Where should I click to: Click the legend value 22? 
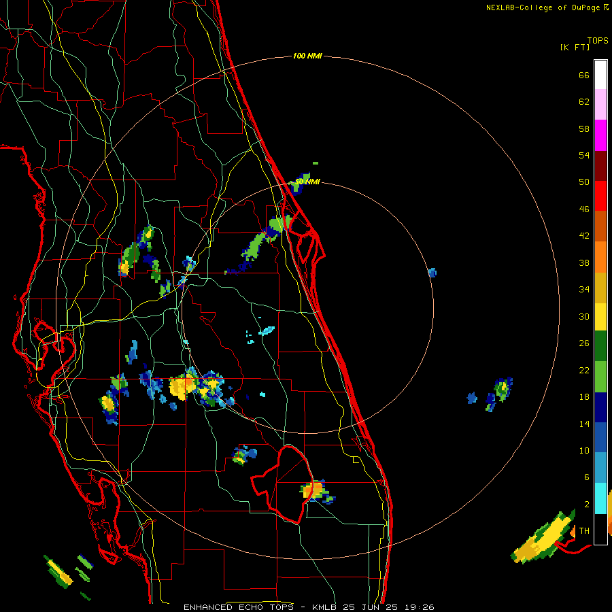[x=584, y=370]
